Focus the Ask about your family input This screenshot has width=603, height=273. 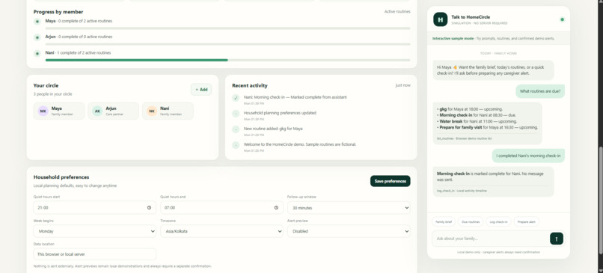tap(491, 239)
